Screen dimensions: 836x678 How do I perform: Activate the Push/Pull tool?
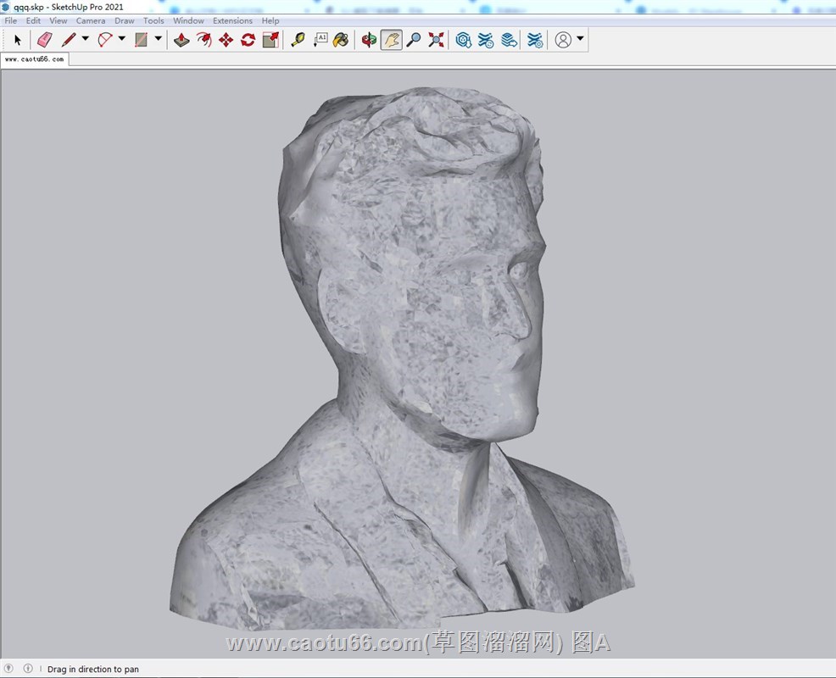181,40
